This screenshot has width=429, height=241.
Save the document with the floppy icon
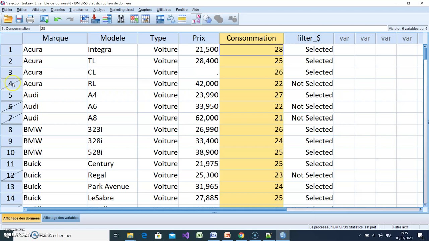(x=19, y=19)
